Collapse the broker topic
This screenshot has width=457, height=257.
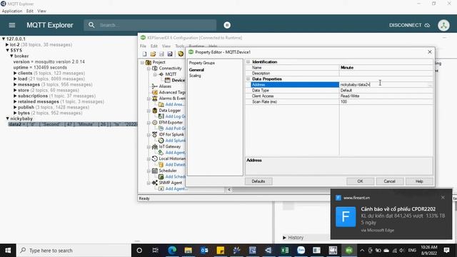pos(11,56)
